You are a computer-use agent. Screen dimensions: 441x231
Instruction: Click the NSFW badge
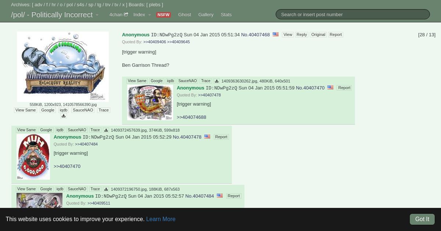click(x=163, y=15)
